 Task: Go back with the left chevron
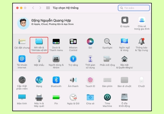point(33,8)
